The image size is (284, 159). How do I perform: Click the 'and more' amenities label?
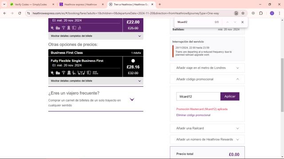[95, 72]
